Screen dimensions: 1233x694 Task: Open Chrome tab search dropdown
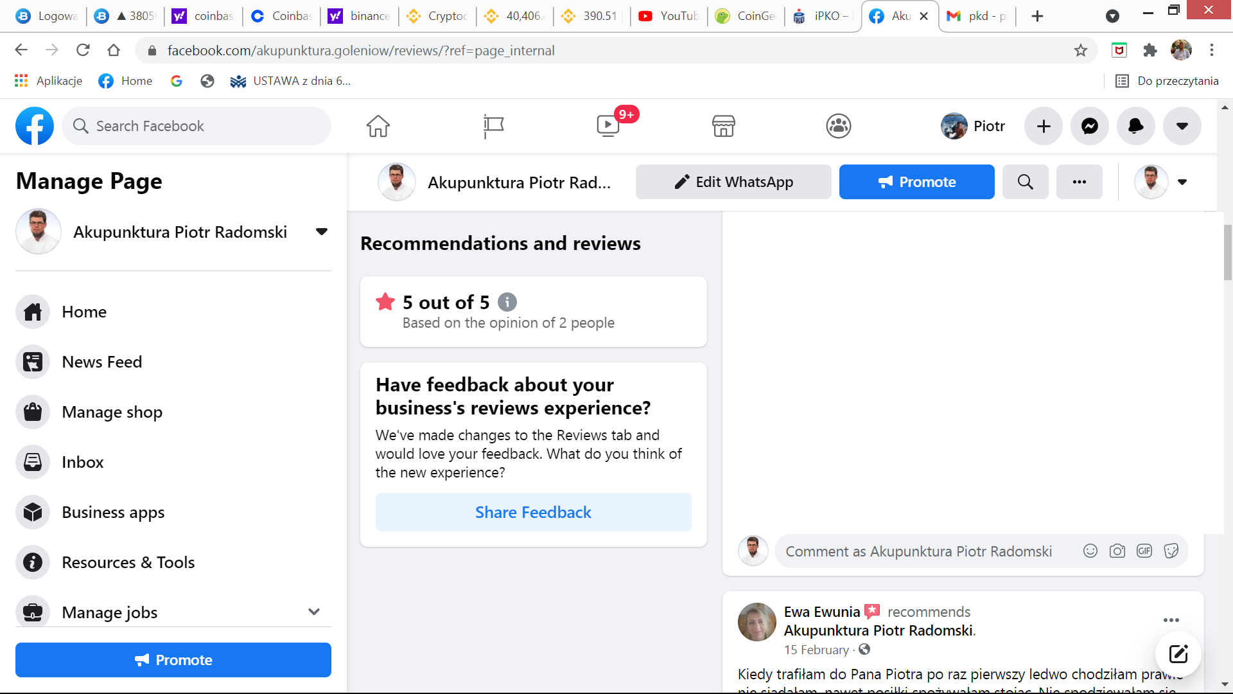tap(1113, 16)
